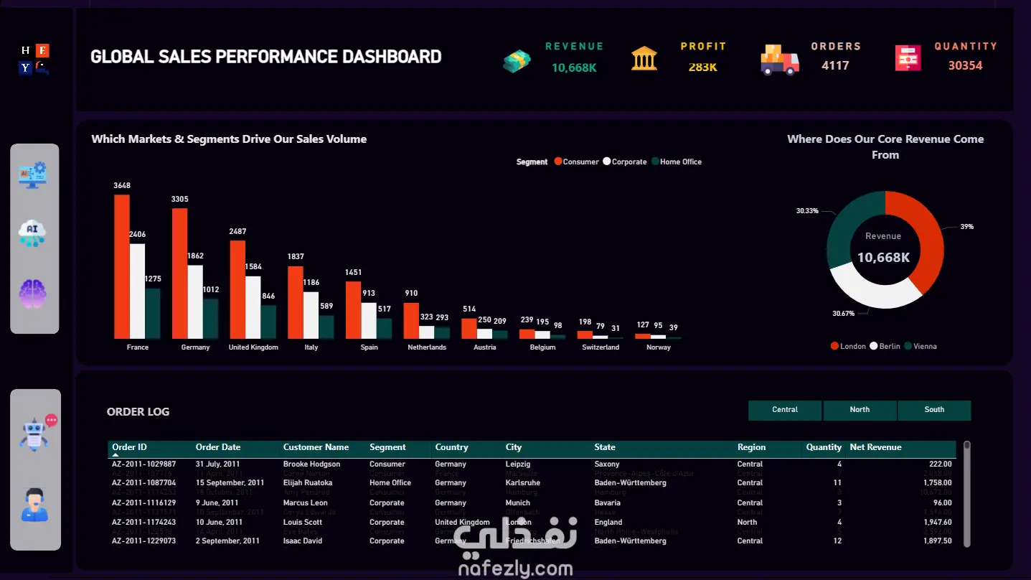Select Home Office in the Segment legend

677,162
